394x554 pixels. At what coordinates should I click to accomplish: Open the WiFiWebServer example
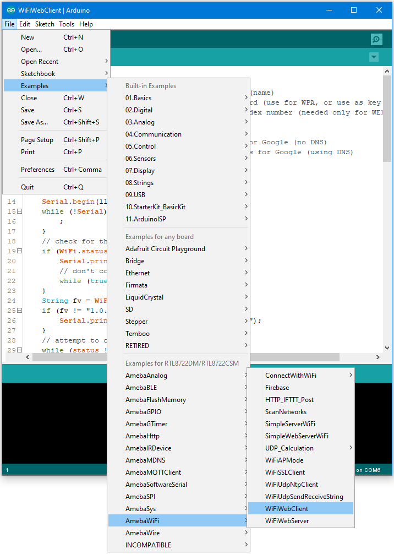pos(301,521)
